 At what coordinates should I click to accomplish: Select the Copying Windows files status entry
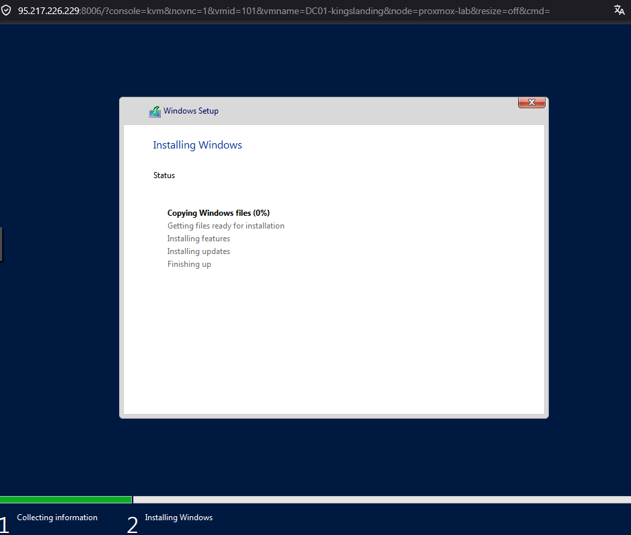click(x=219, y=212)
